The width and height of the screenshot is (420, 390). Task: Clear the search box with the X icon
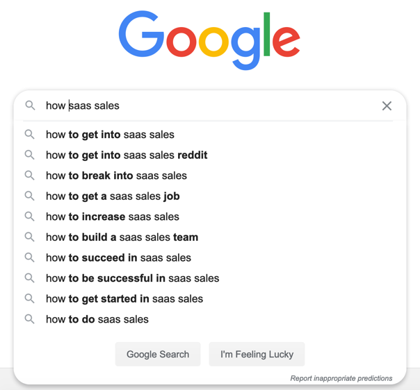click(387, 106)
